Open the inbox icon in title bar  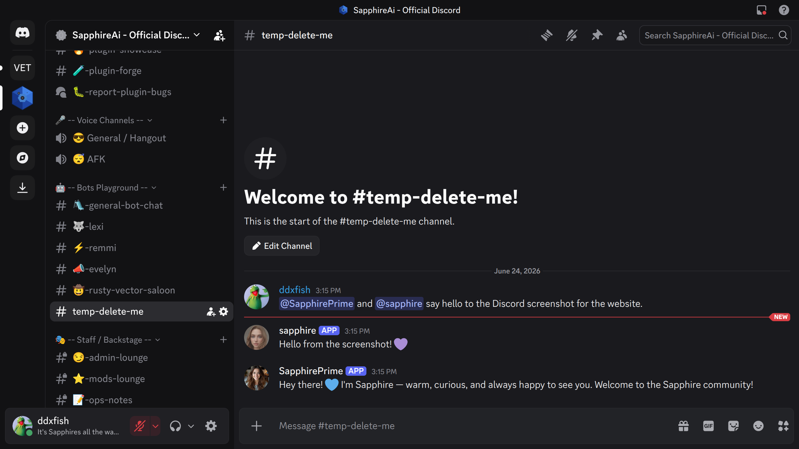(x=762, y=10)
